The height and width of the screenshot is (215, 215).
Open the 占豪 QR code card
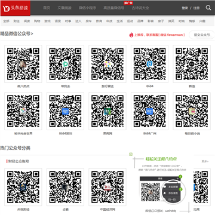pos(65,187)
